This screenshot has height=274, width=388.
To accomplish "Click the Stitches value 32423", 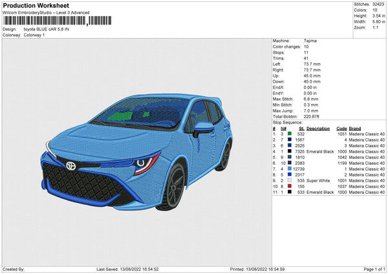I will (378, 5).
